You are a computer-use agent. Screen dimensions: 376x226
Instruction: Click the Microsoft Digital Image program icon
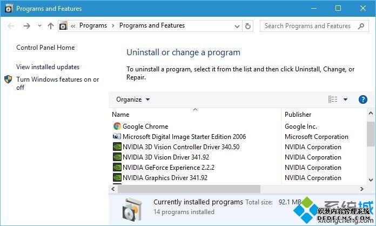coord(117,136)
